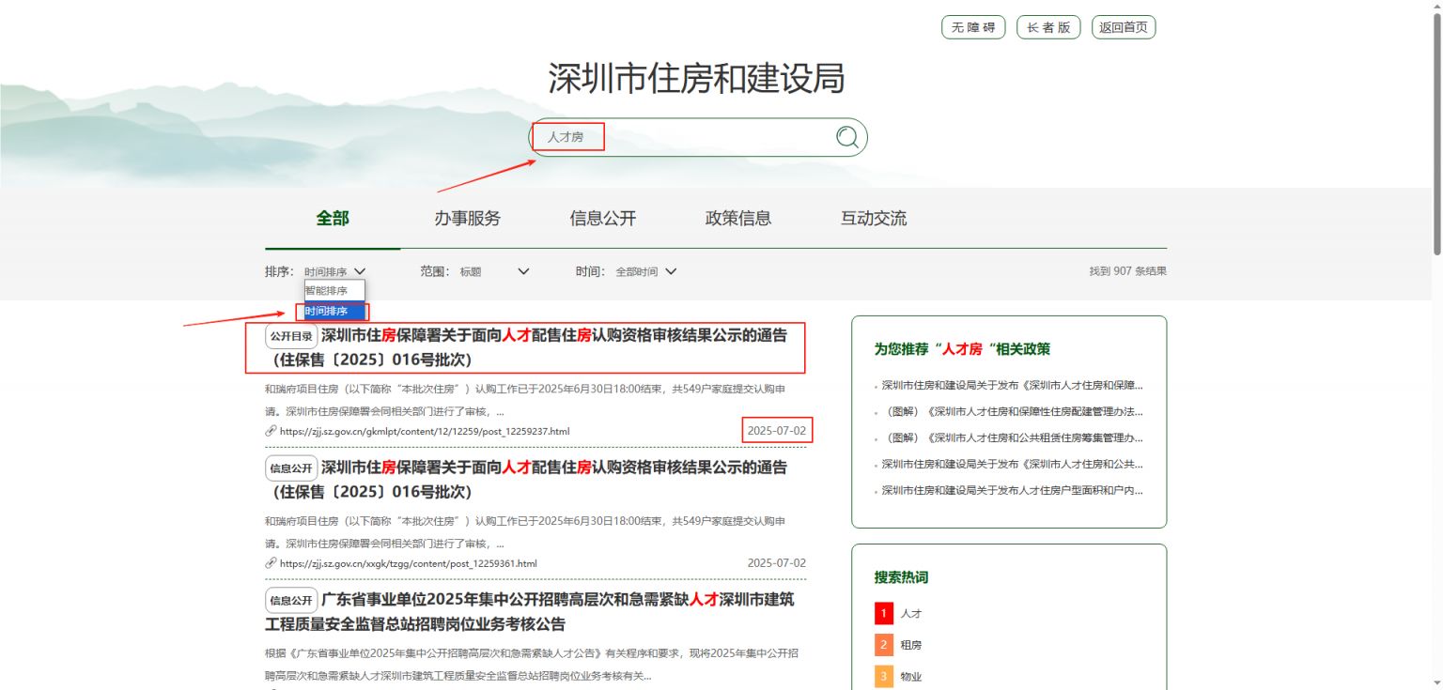The height and width of the screenshot is (690, 1443).
Task: Open the 信息公开 tab
Action: tap(602, 218)
